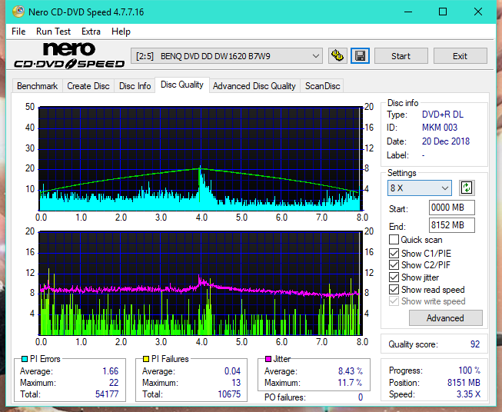Click the PI Failures and jitter lower graph
This screenshot has width=502, height=412.
pos(201,284)
